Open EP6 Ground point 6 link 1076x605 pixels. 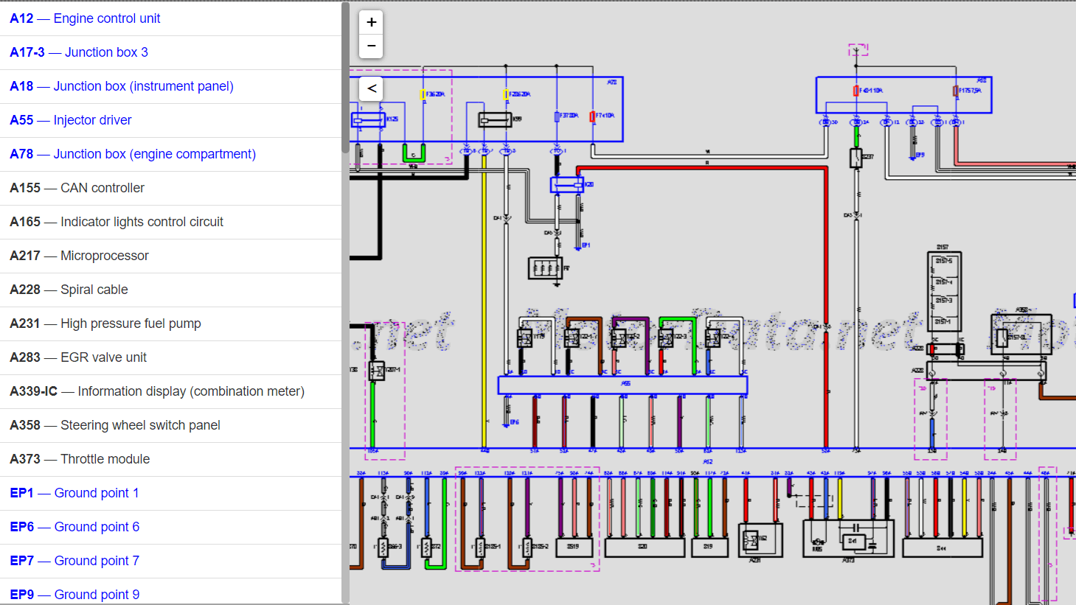point(74,527)
